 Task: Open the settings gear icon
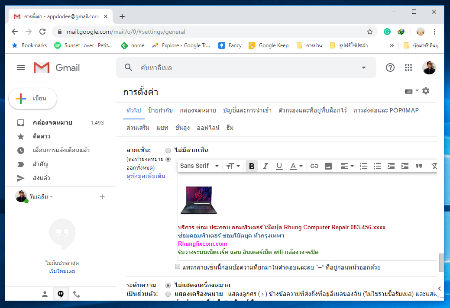pos(426,91)
